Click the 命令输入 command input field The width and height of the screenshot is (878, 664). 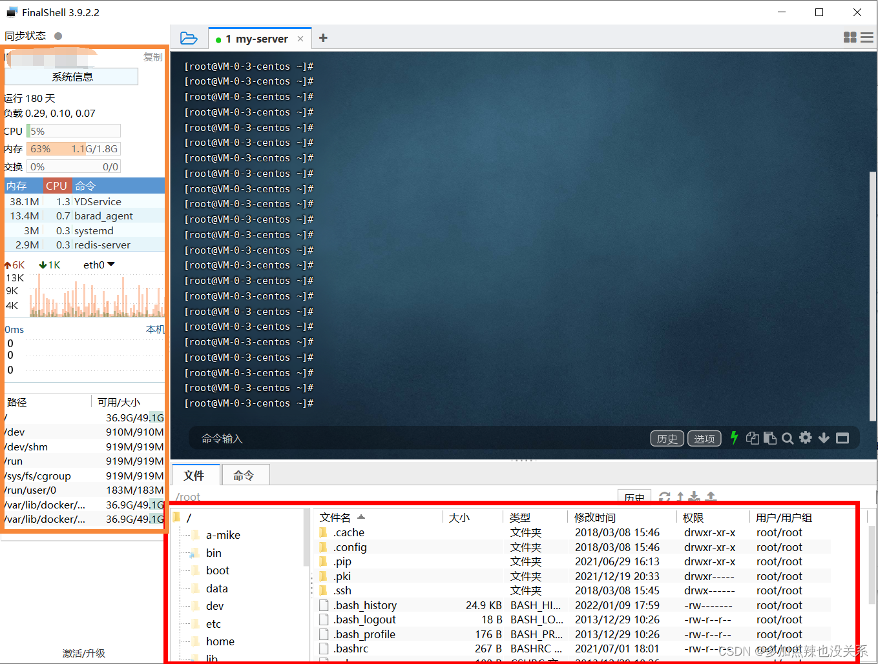pyautogui.click(x=420, y=439)
